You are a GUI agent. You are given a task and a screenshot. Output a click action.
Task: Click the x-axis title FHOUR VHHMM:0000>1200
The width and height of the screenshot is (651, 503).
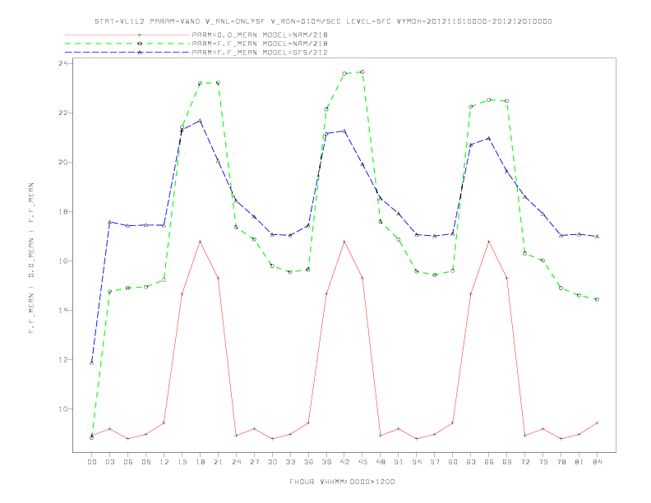click(342, 482)
